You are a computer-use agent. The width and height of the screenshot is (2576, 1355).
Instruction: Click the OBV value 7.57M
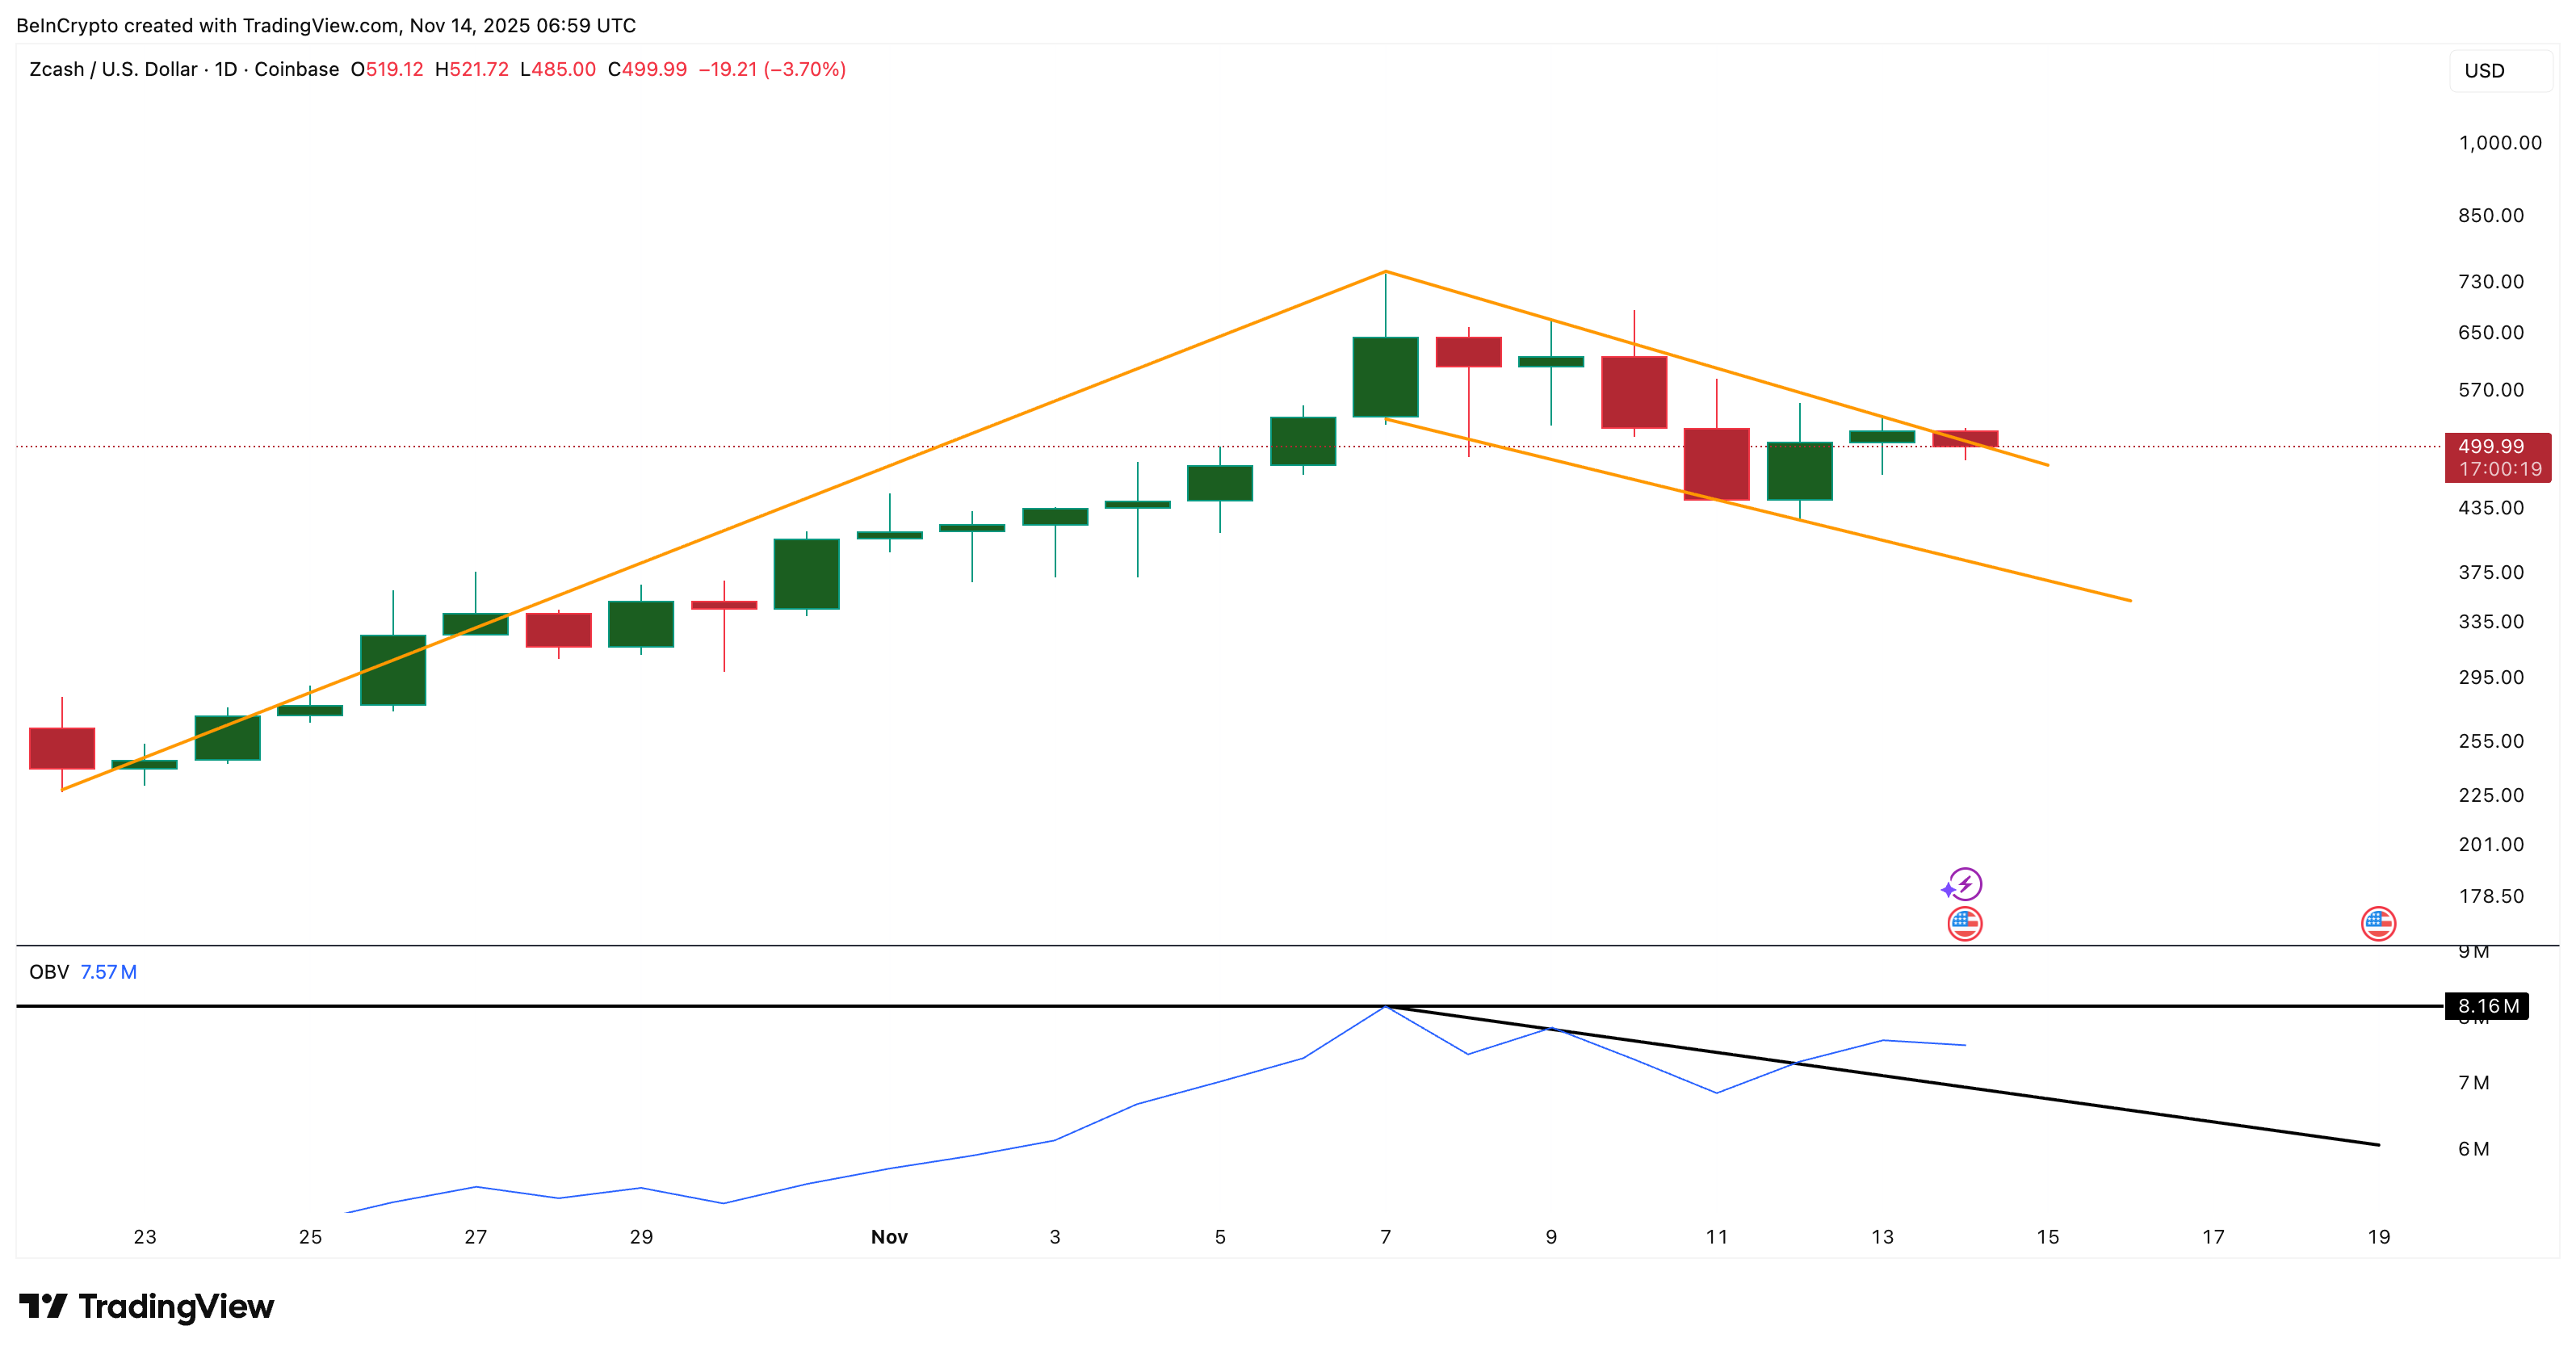click(x=110, y=971)
